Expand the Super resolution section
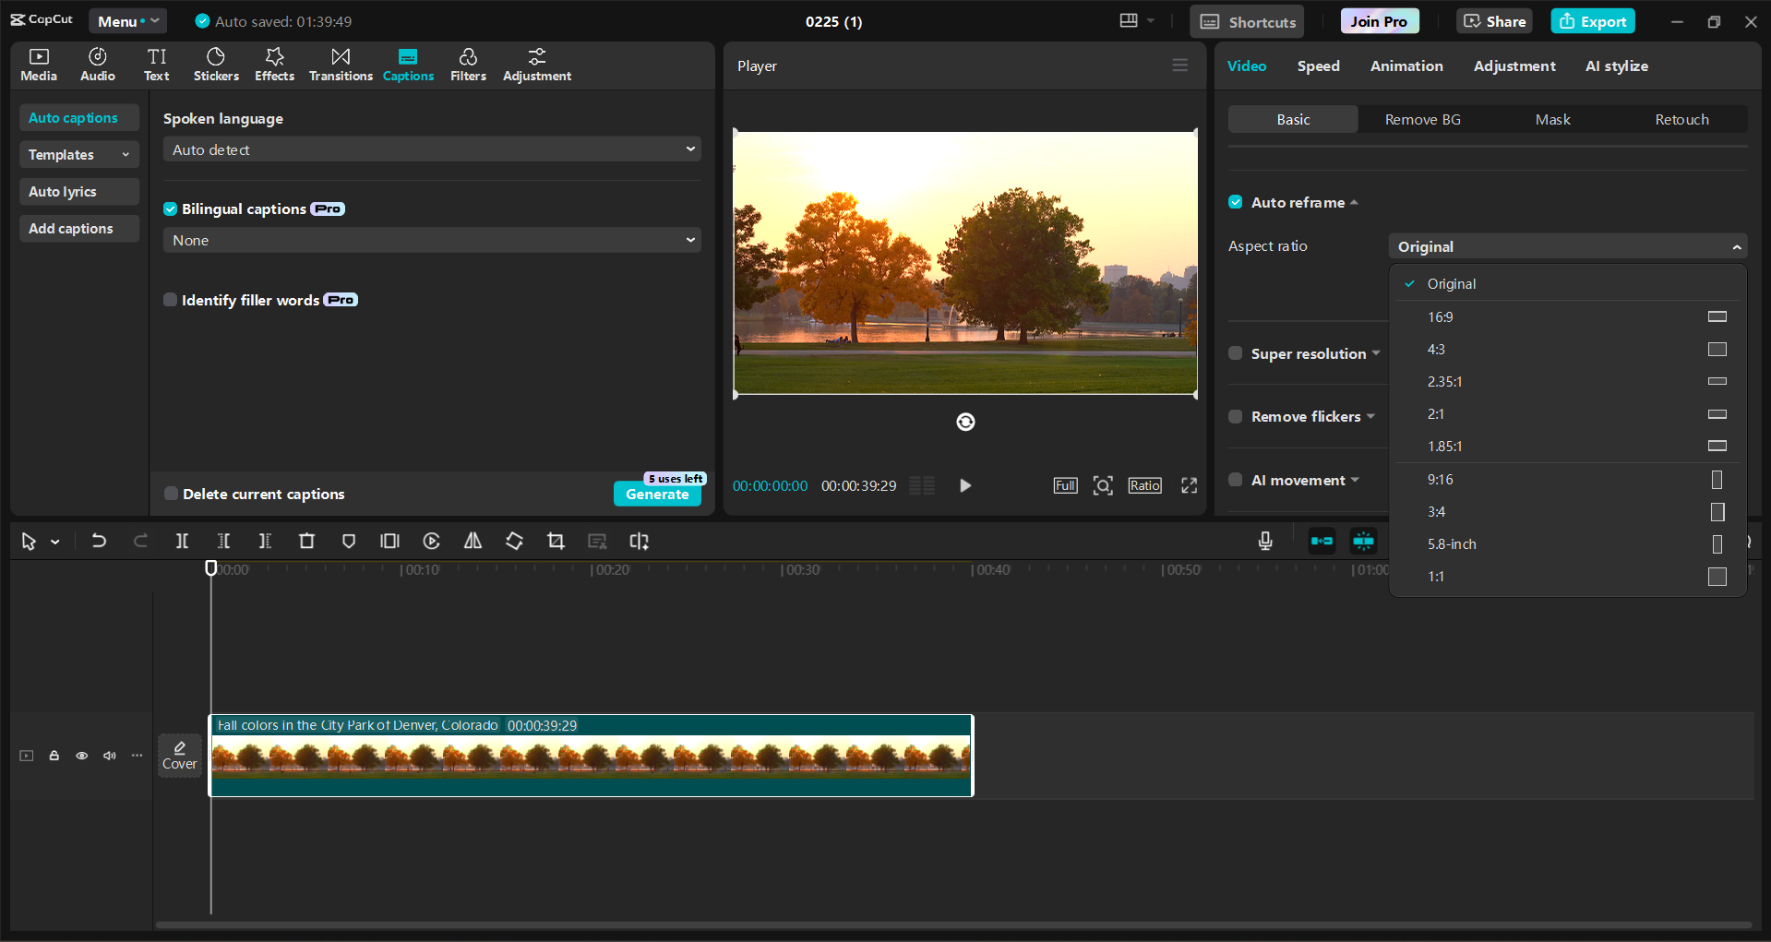Screen dimensions: 1771x942 pos(1375,353)
